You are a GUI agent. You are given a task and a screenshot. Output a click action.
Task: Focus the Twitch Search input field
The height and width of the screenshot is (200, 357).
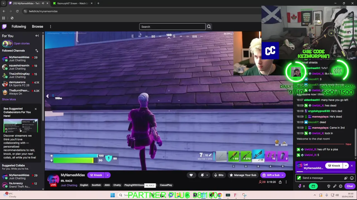(x=172, y=27)
